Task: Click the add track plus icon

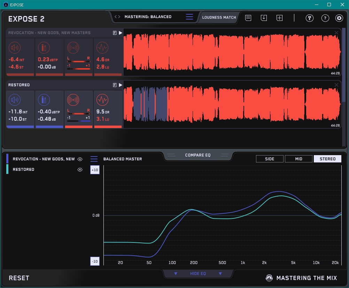Action: pyautogui.click(x=279, y=18)
